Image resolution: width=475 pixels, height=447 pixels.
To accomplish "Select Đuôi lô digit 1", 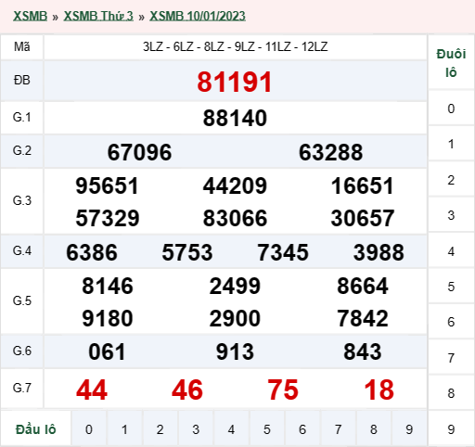I will pos(451,144).
